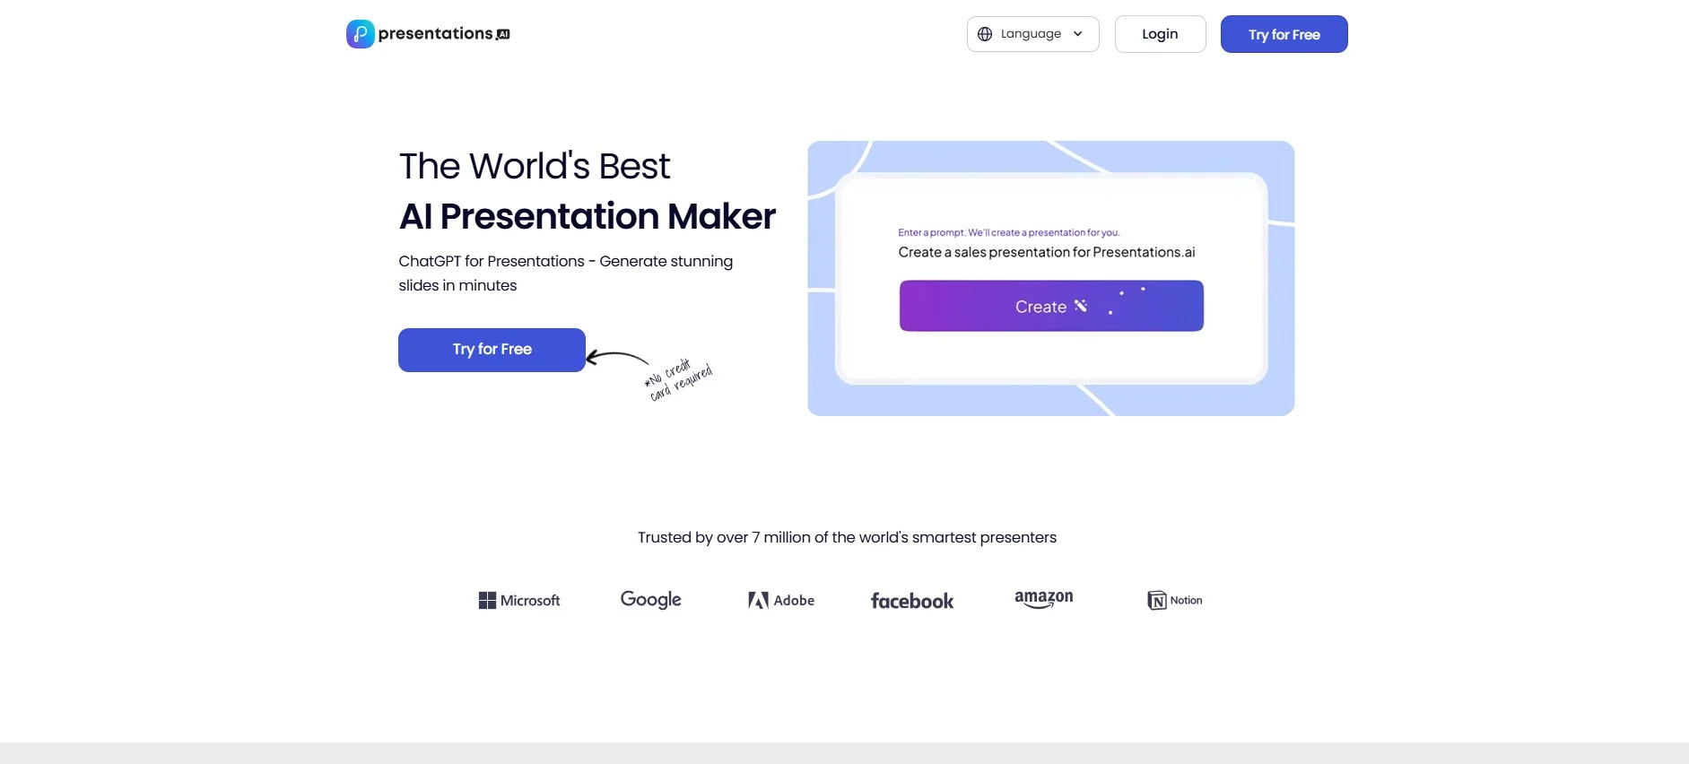Viewport: 1689px width, 764px height.
Task: Click the prompt text input field
Action: [x=1046, y=253]
